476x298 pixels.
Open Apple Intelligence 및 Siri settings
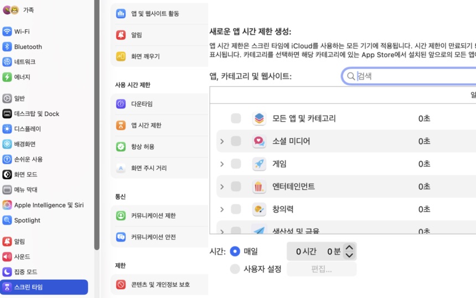43,205
